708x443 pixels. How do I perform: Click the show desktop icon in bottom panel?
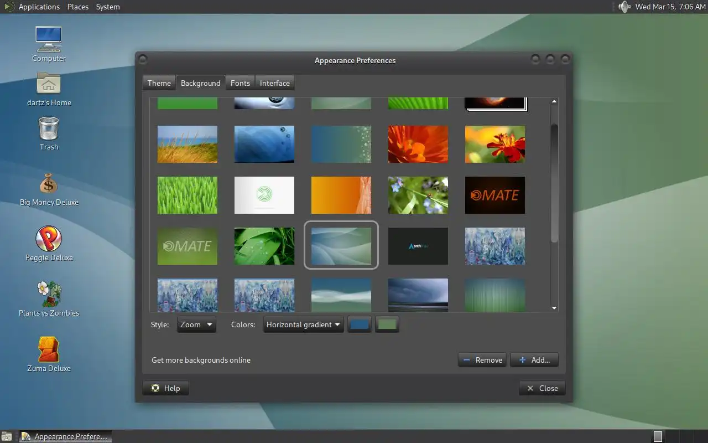(6, 436)
